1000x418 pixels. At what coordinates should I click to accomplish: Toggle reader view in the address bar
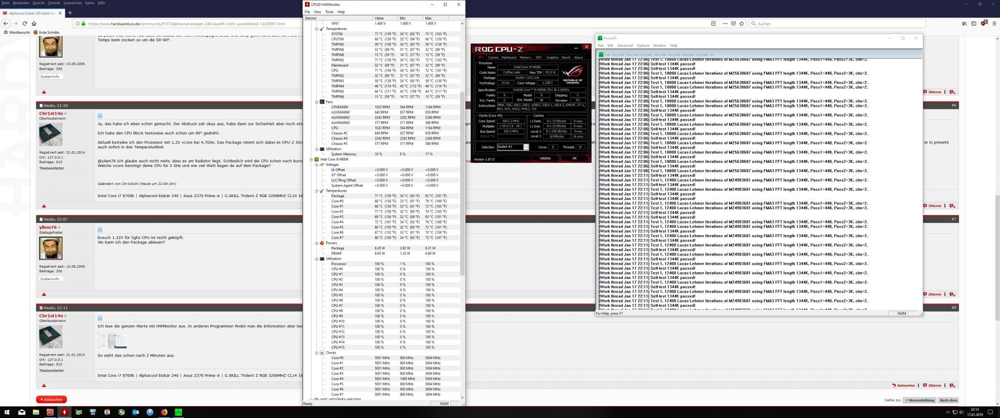[713, 23]
